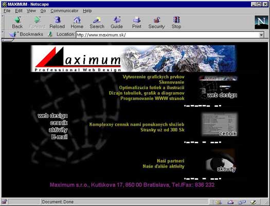Open the File menu

7,11
